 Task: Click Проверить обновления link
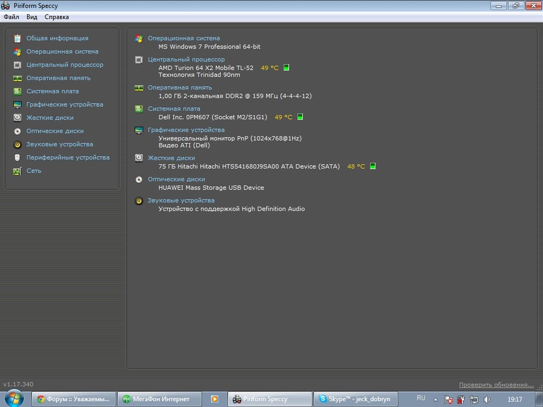tap(496, 385)
